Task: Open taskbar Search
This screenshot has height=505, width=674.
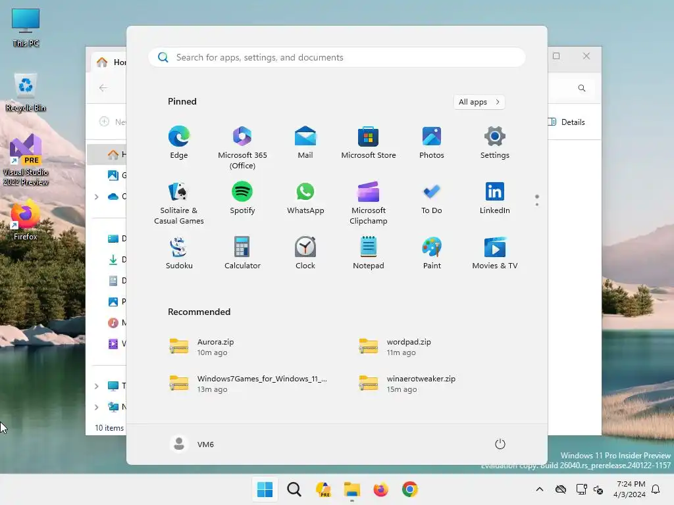Action: click(294, 489)
